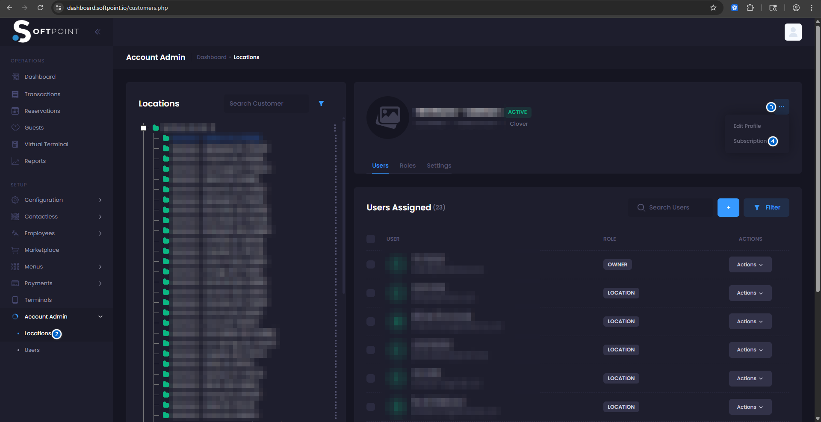Tick the checkbox for the OWNER row
The height and width of the screenshot is (422, 821).
coord(371,265)
